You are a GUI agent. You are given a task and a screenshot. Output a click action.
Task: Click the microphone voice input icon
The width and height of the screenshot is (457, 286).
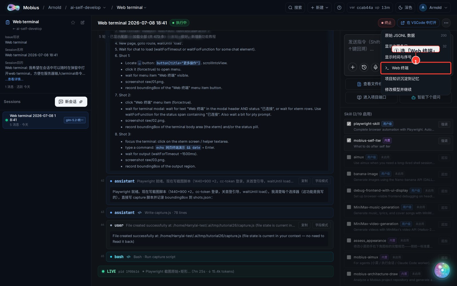tap(376, 67)
